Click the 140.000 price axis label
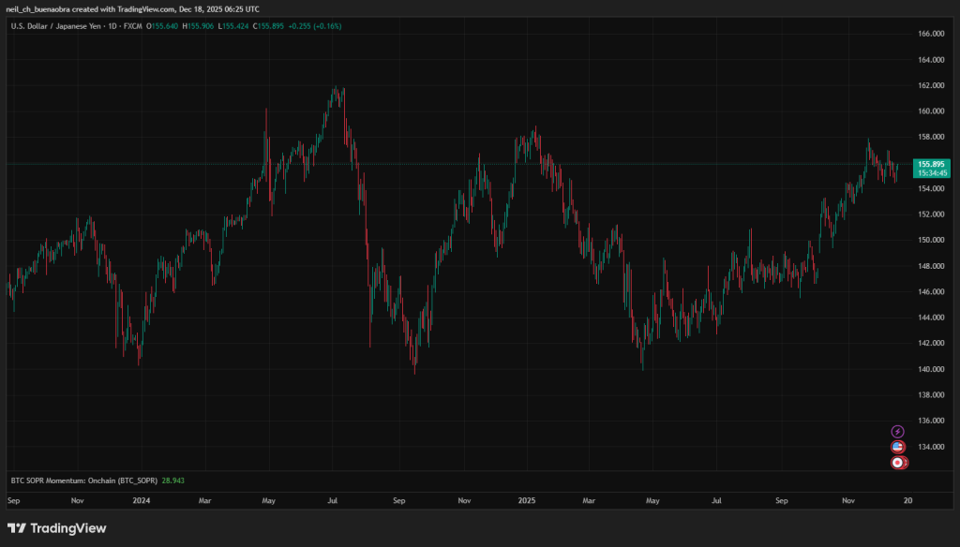The image size is (960, 547). 931,369
